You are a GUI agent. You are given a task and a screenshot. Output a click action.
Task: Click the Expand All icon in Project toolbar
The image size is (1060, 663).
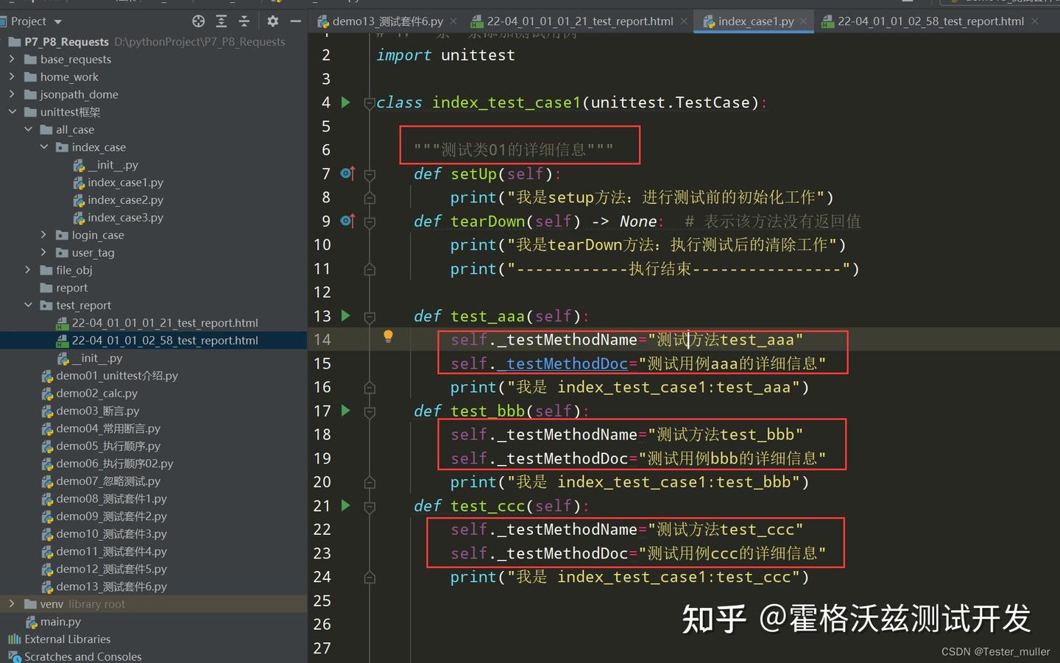[x=222, y=21]
